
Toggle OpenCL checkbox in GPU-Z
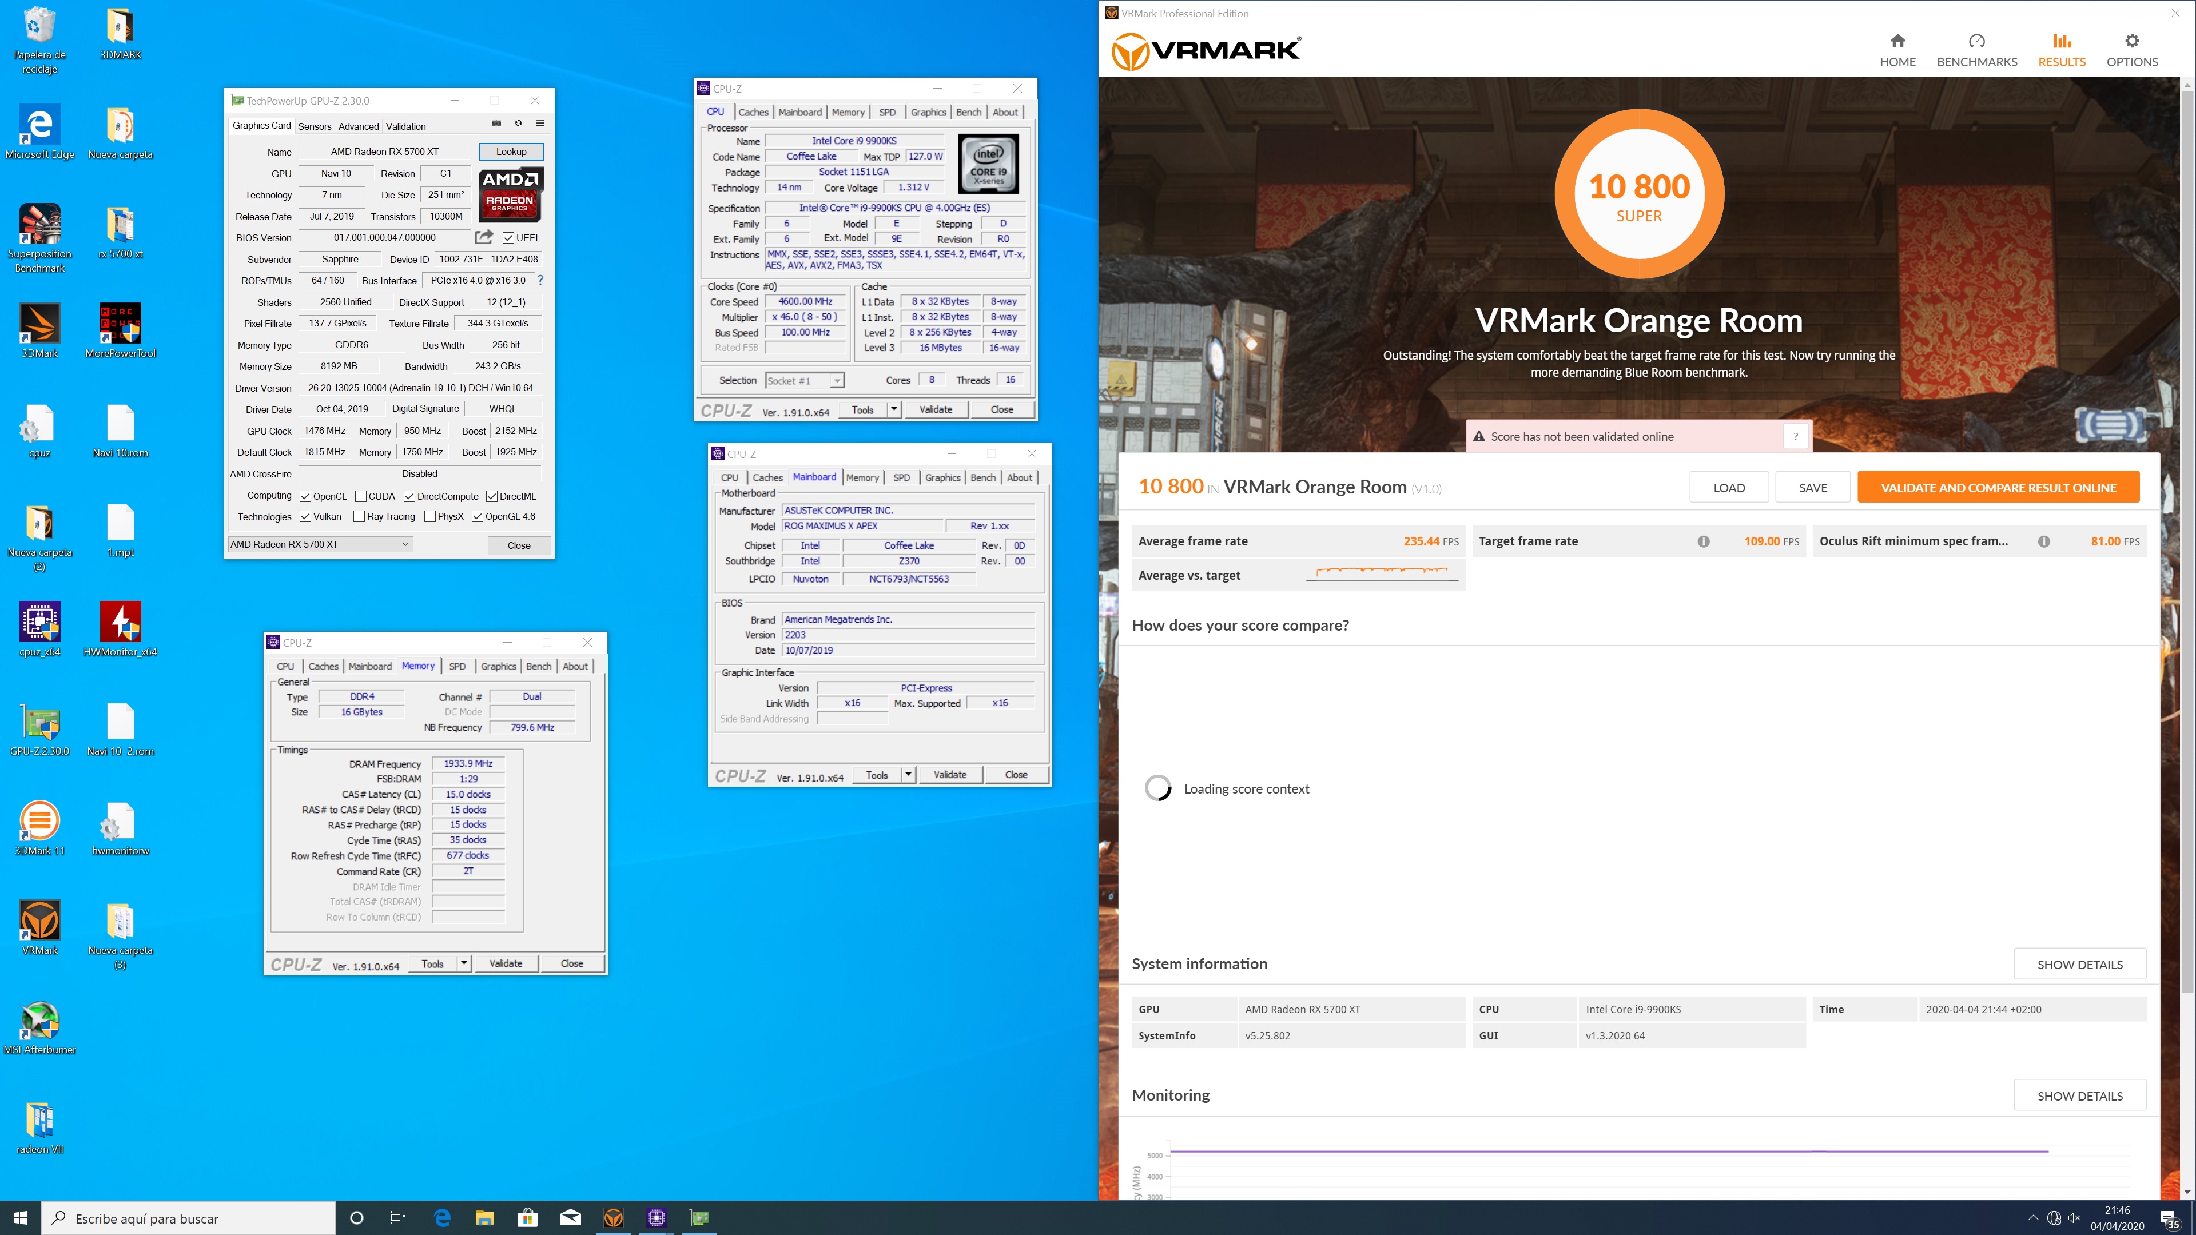coord(305,496)
